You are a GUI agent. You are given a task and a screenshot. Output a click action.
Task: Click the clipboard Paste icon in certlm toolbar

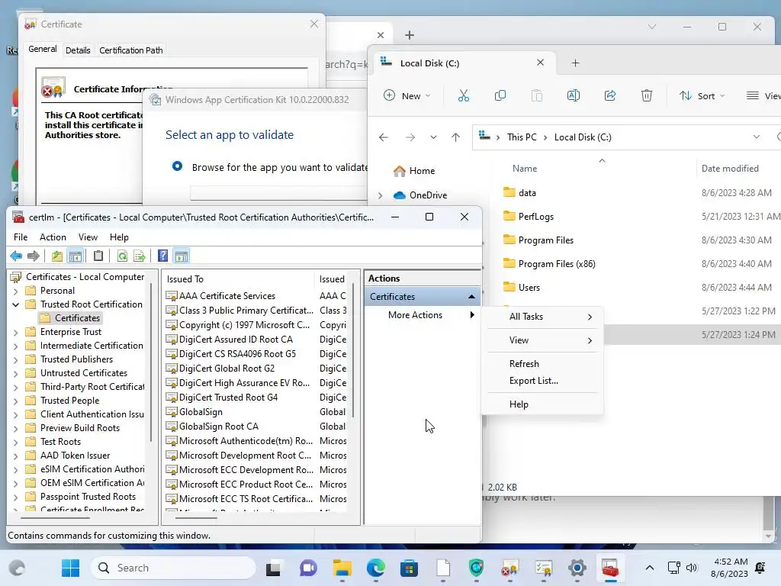coord(98,256)
